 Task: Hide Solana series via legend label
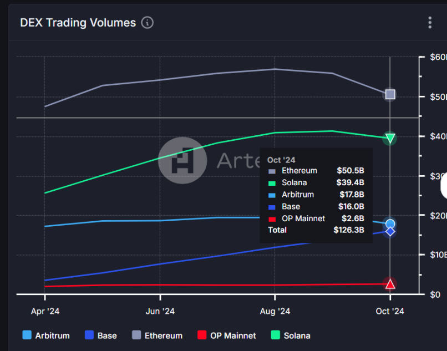click(x=297, y=335)
